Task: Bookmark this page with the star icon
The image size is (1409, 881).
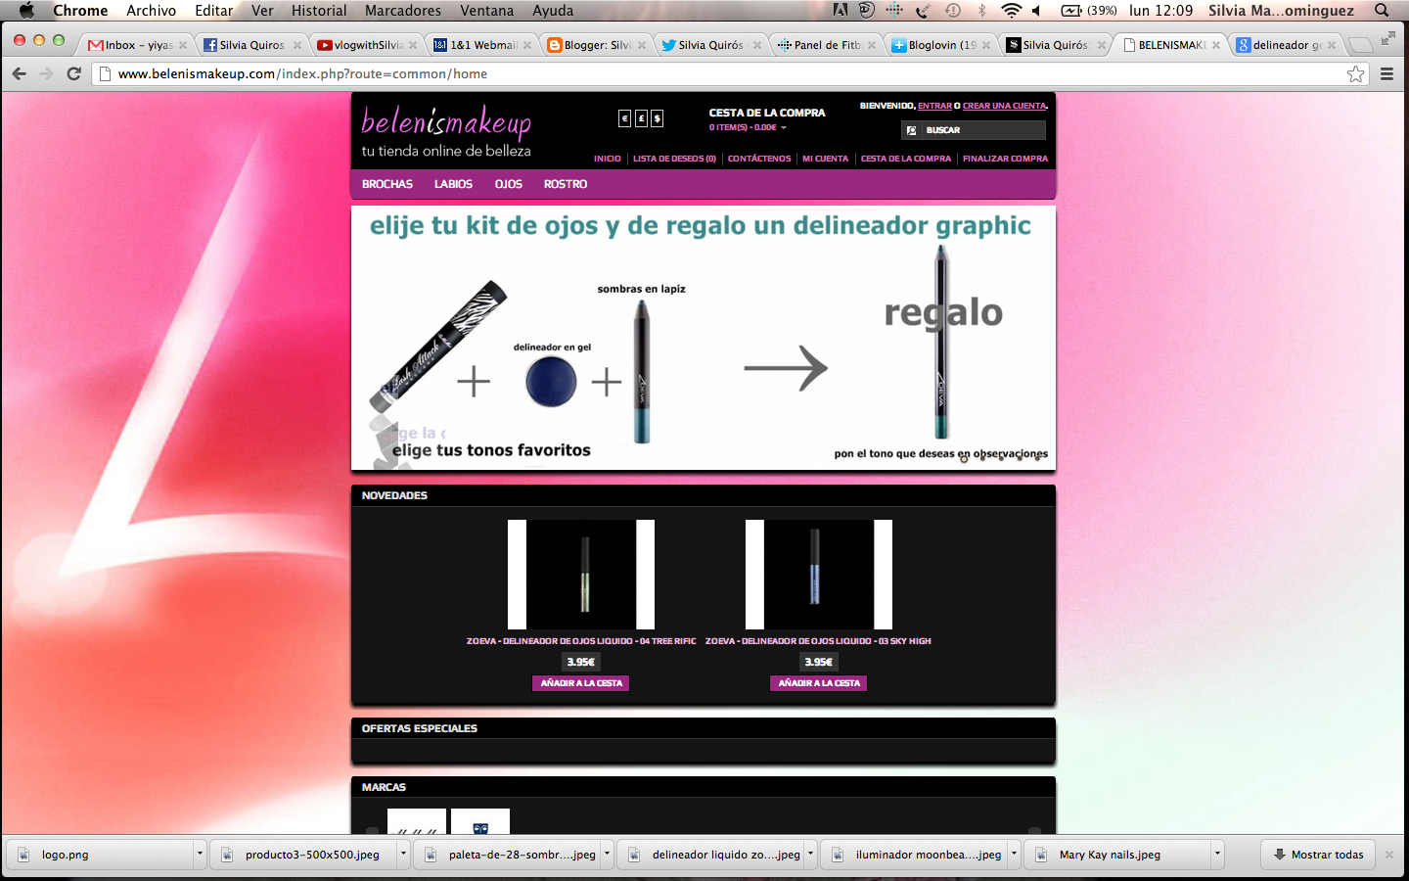Action: [x=1355, y=73]
